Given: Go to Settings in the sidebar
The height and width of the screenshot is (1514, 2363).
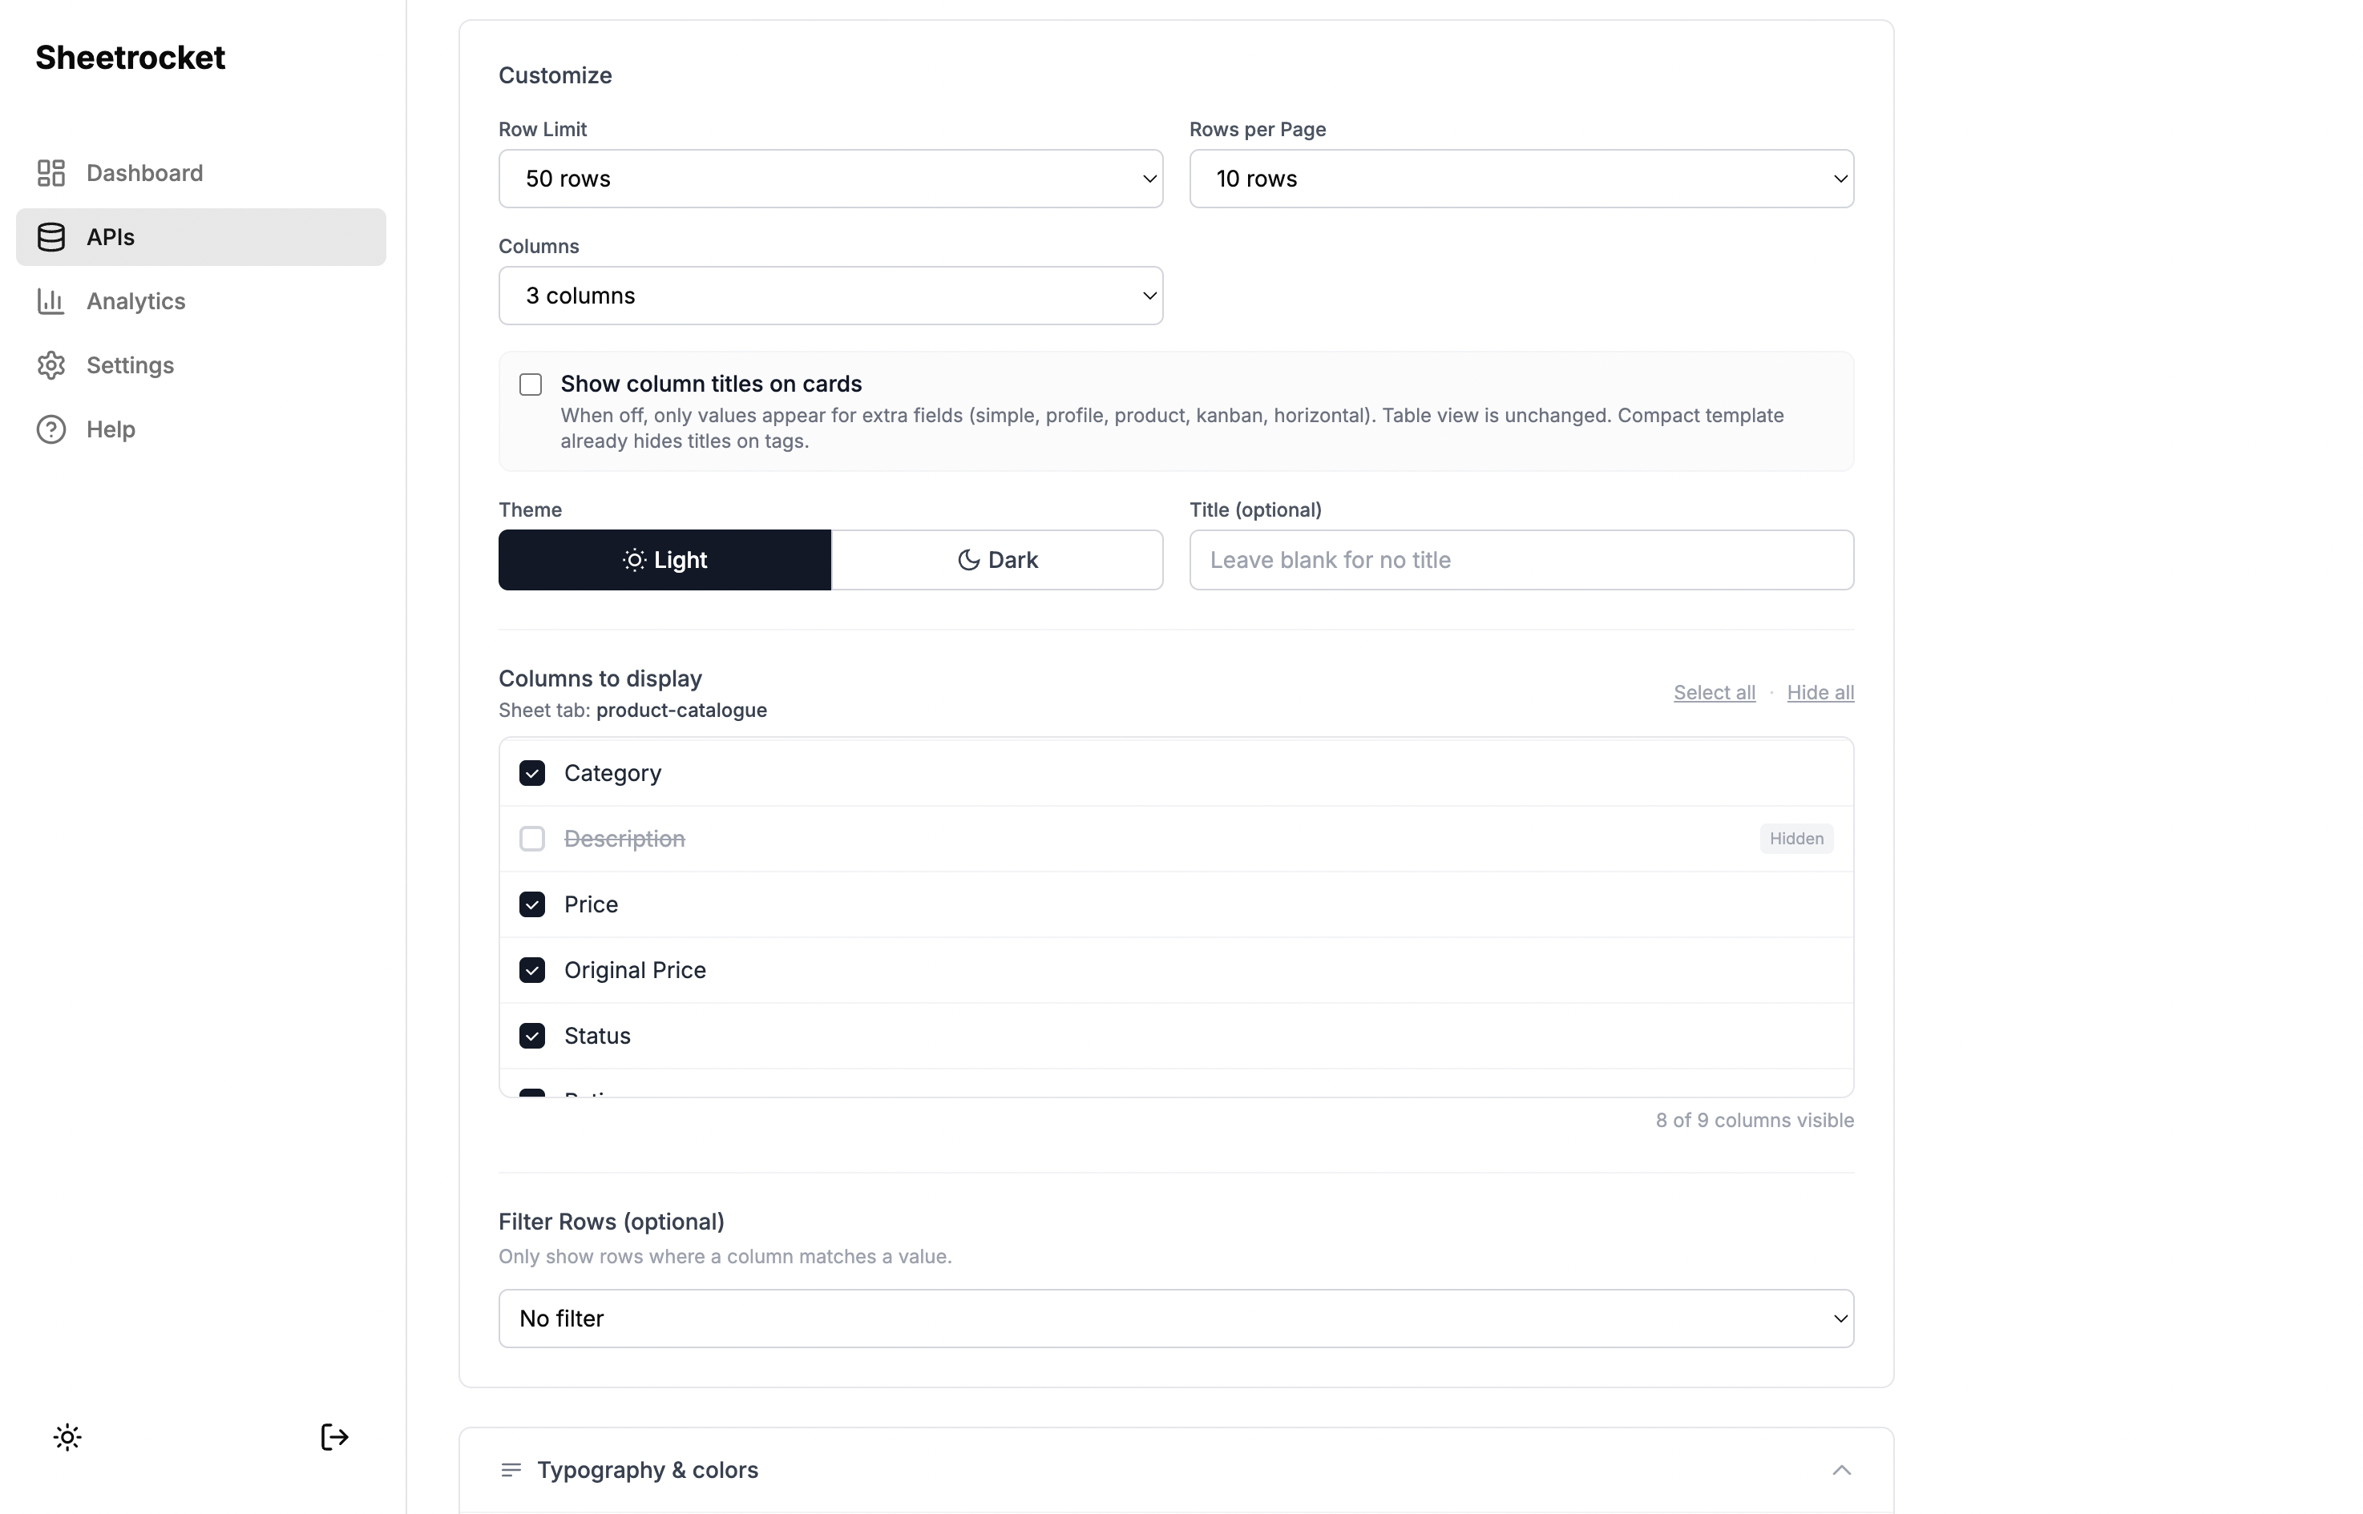Looking at the screenshot, I should 130,366.
